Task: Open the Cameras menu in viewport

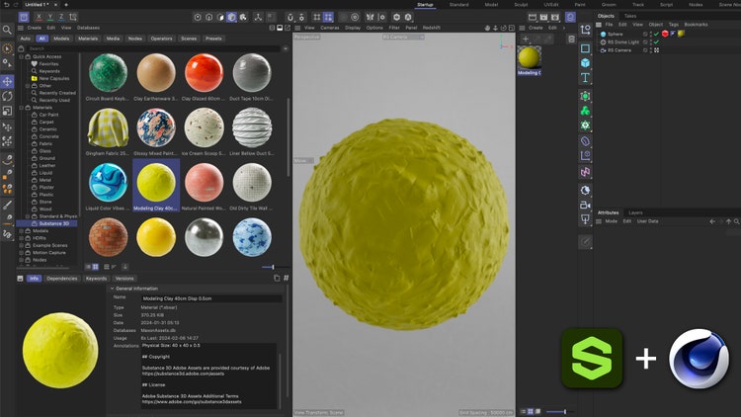Action: pyautogui.click(x=330, y=28)
